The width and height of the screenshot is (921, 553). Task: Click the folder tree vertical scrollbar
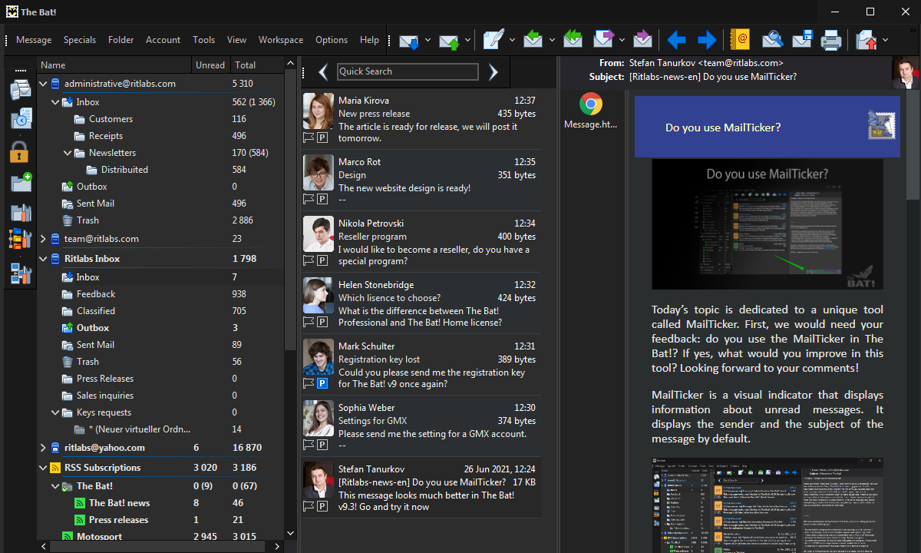tap(290, 211)
